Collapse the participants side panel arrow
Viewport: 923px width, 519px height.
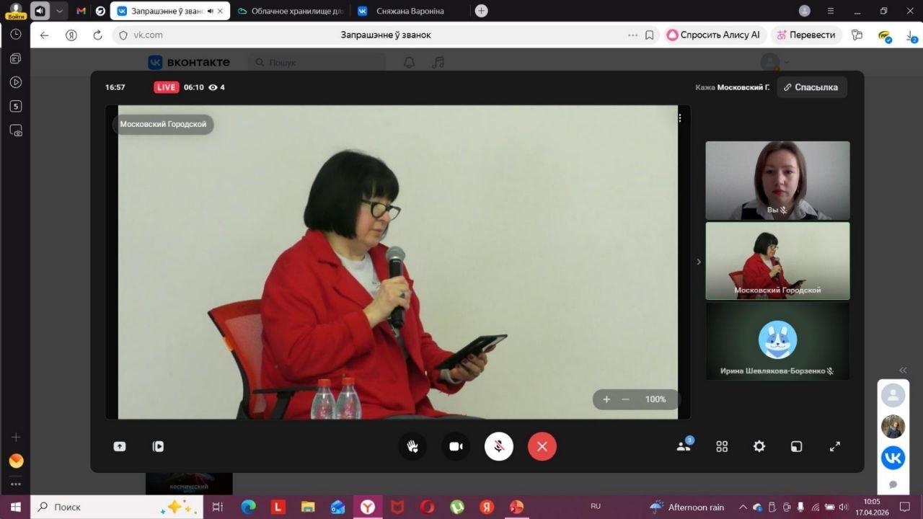tap(698, 262)
